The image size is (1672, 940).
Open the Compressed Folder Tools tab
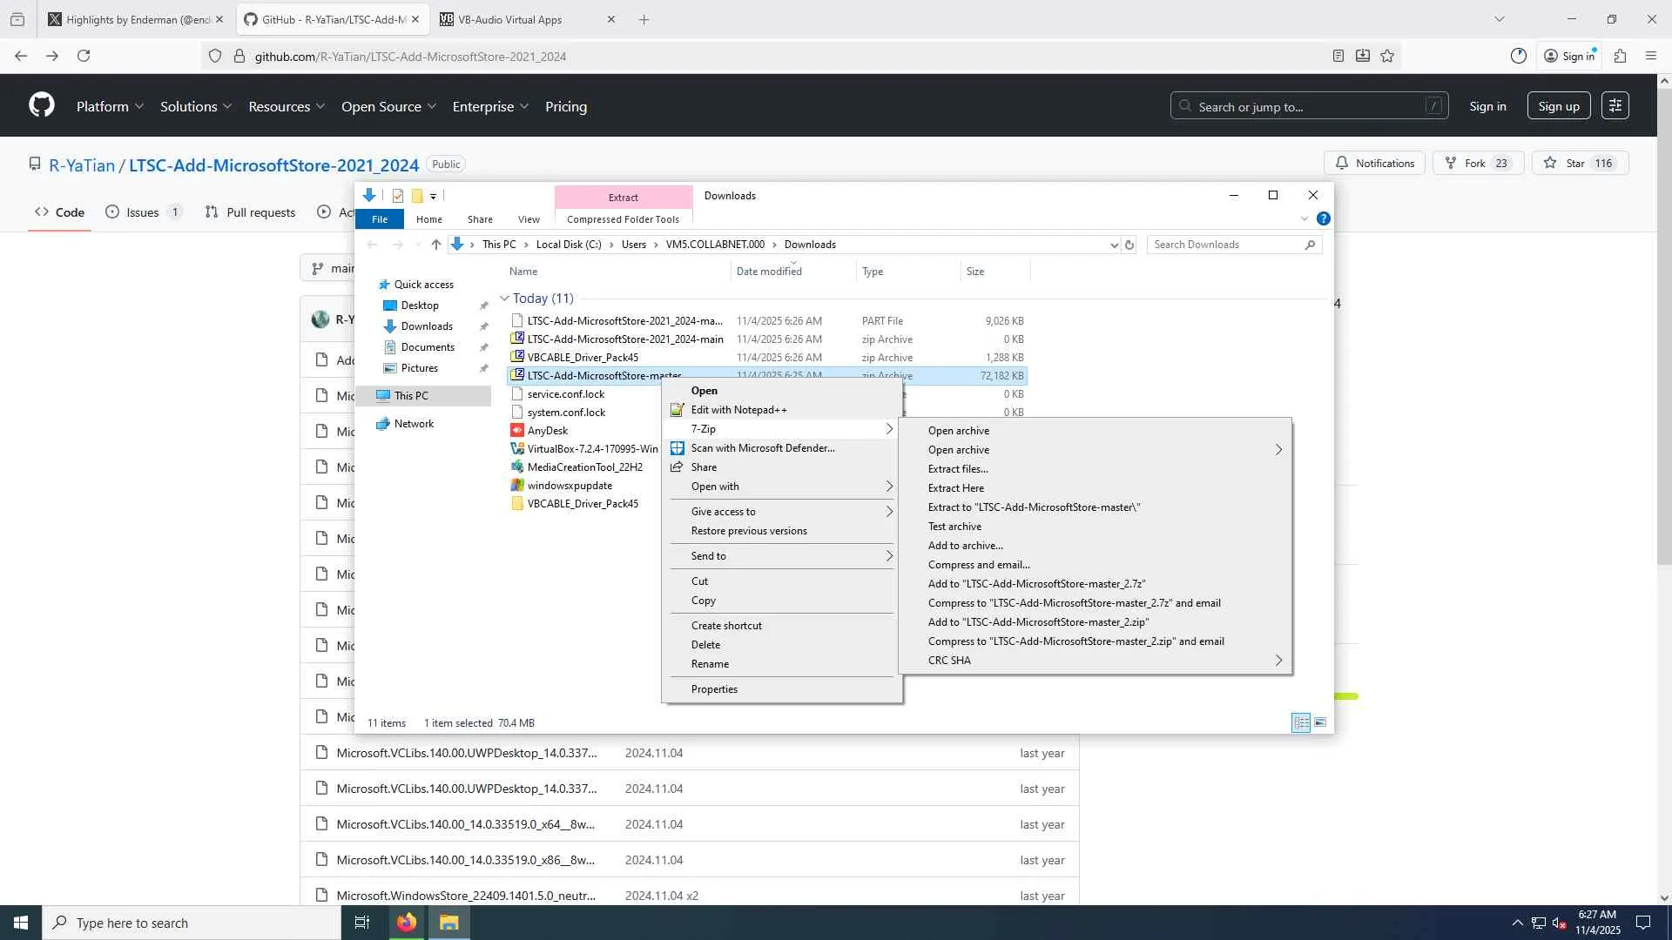click(623, 219)
